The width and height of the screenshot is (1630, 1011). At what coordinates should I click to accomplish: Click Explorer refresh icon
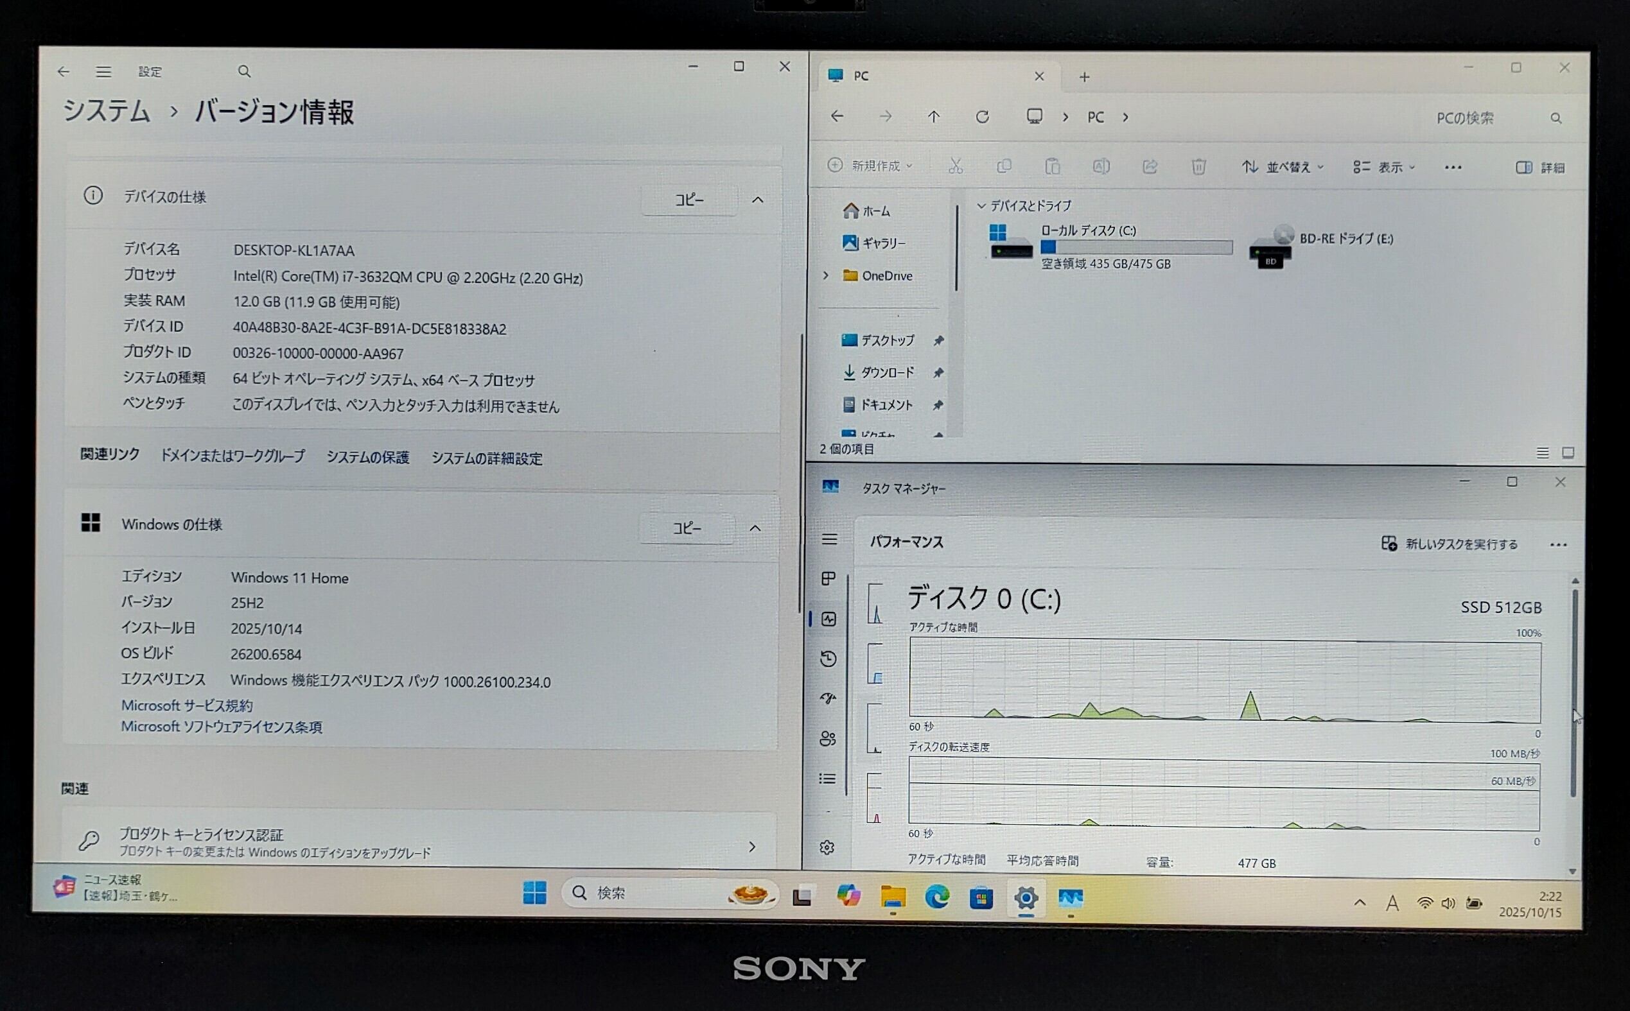point(982,117)
